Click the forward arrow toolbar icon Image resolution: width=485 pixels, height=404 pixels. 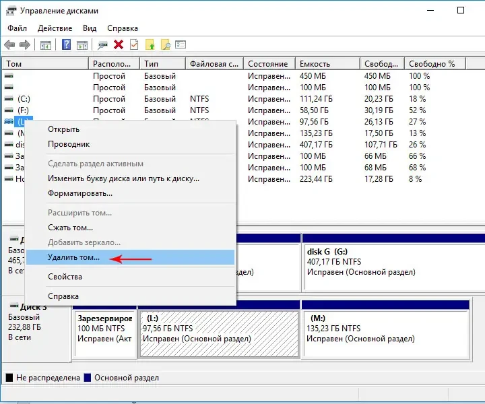(x=25, y=45)
